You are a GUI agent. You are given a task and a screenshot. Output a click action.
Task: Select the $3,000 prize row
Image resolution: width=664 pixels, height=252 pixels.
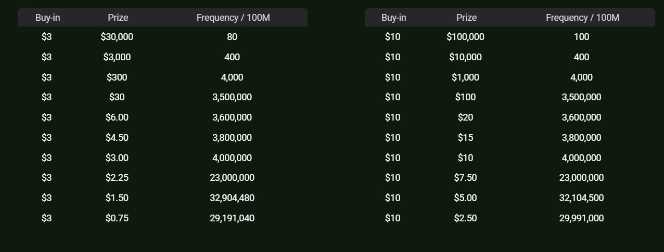[x=162, y=57]
